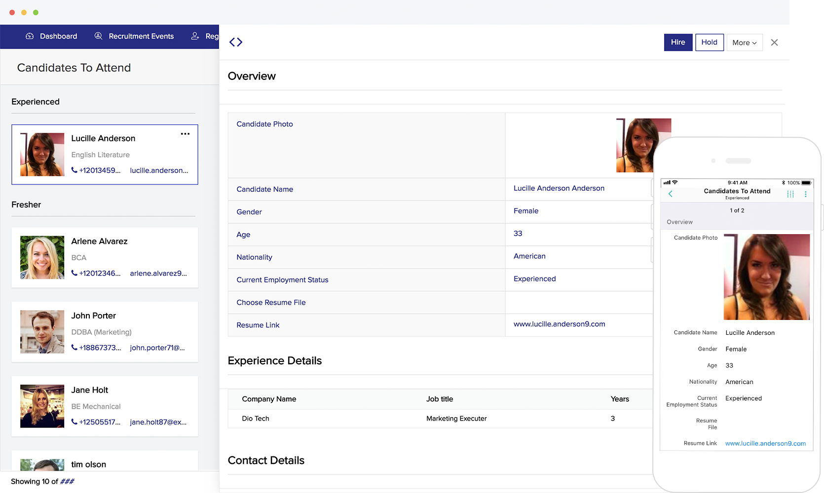Click the green macOS maximize dot

pyautogui.click(x=36, y=12)
